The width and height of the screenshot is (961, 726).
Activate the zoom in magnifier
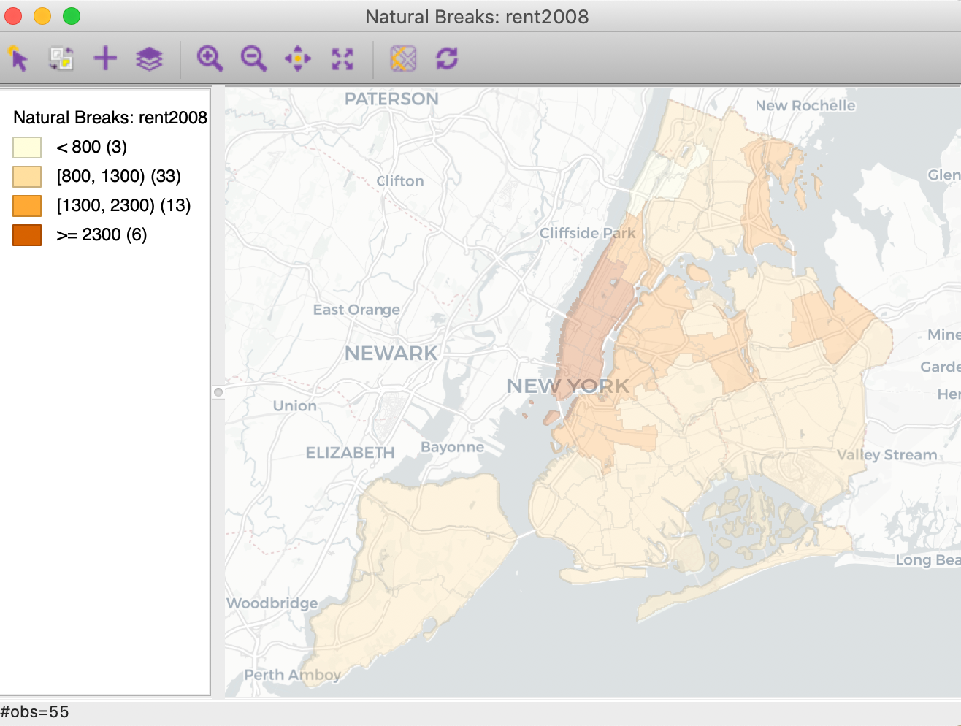point(210,58)
